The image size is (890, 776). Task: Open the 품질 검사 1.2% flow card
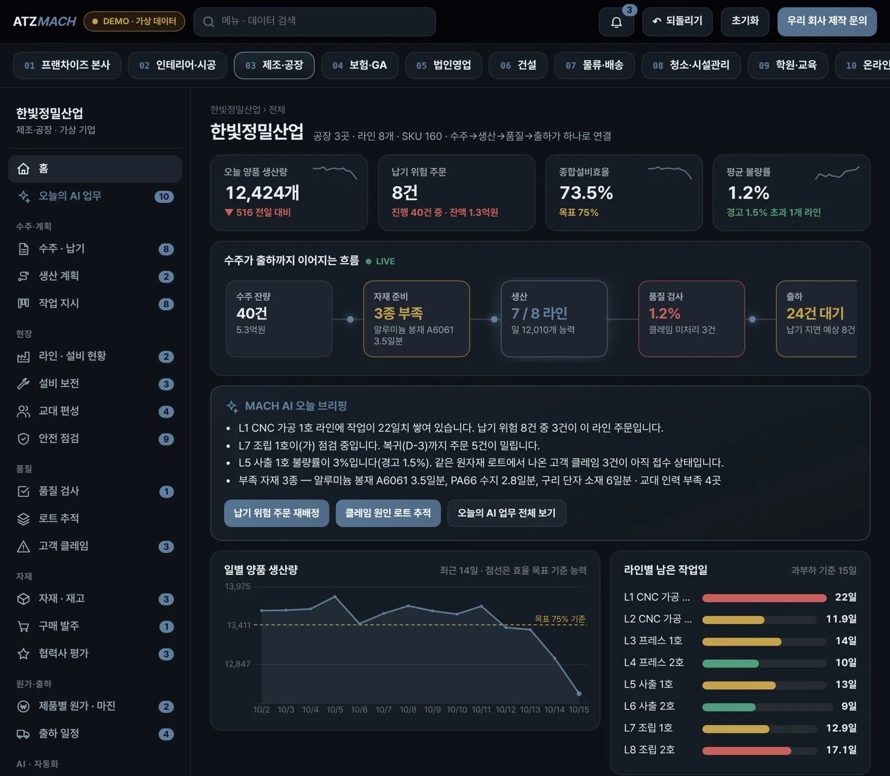pyautogui.click(x=691, y=319)
